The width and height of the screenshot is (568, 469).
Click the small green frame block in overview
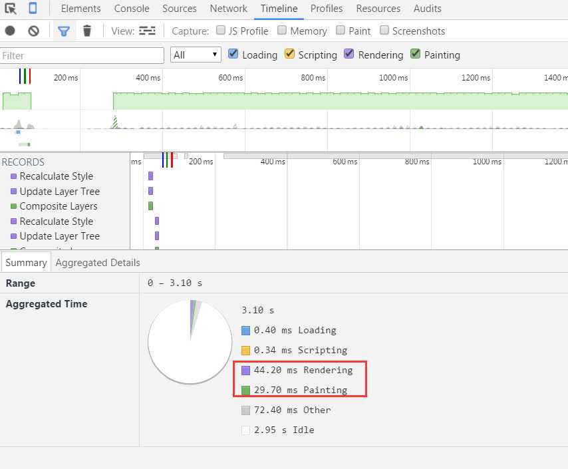17,101
